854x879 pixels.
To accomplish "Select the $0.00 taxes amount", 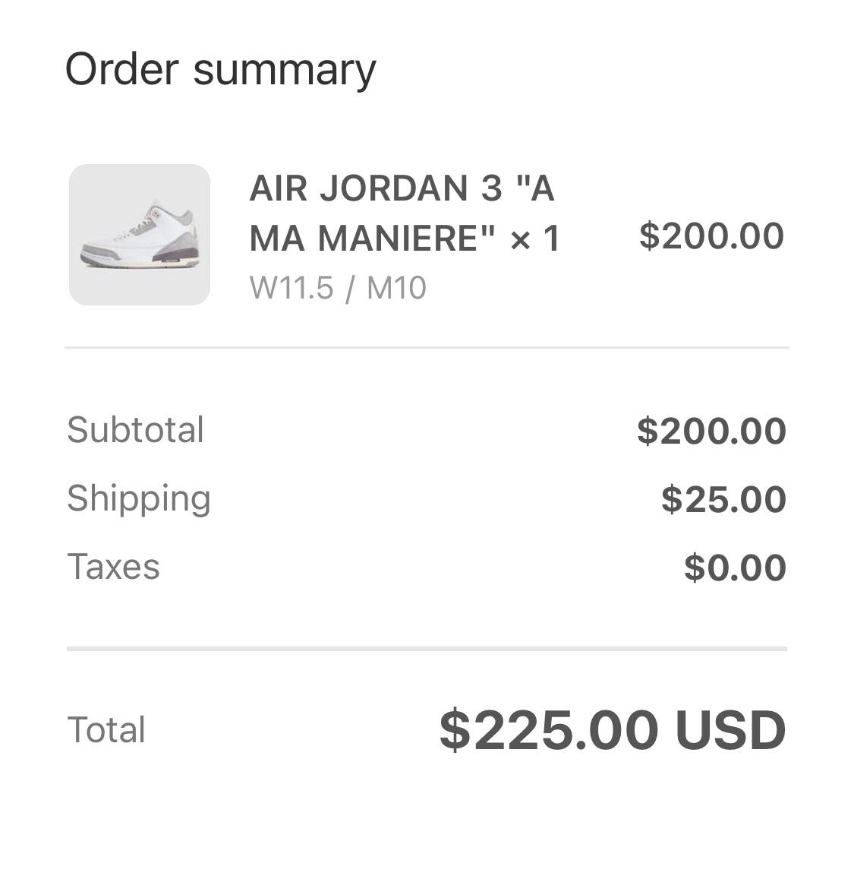I will pos(736,568).
